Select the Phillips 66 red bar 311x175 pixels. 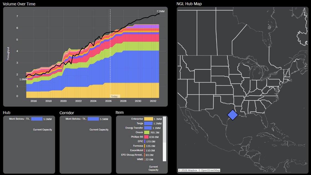pos(146,137)
